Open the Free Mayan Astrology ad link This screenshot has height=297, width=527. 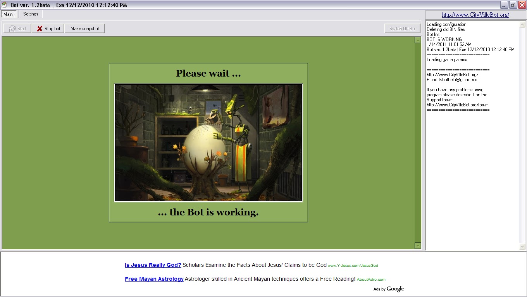pyautogui.click(x=154, y=279)
